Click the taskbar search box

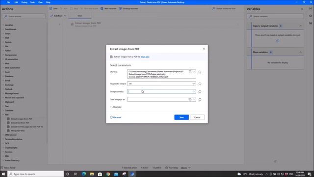coord(36,174)
